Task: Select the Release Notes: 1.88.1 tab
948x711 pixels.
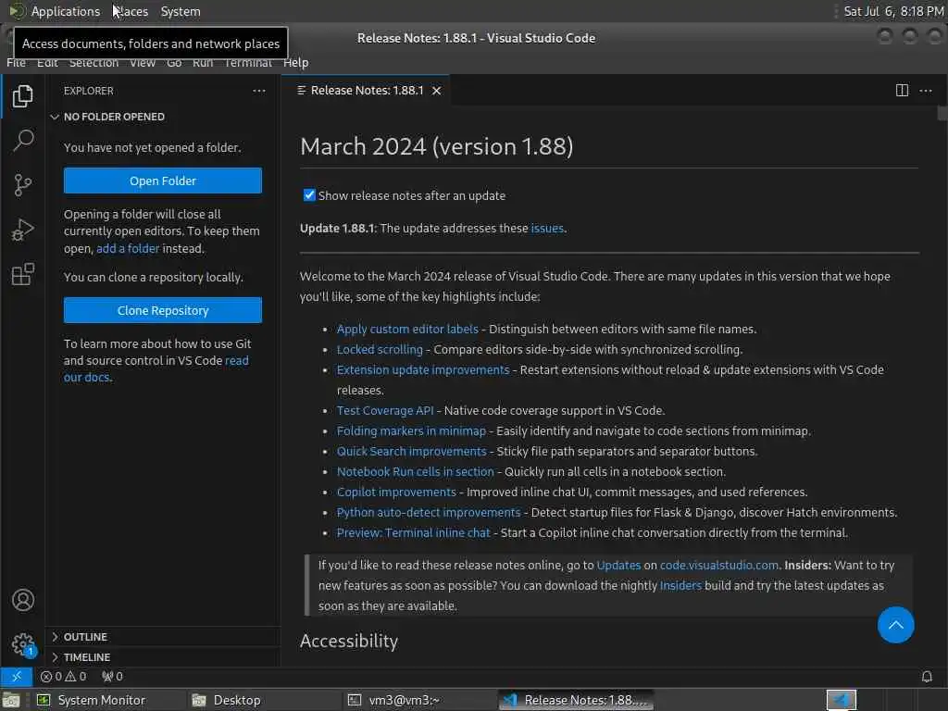Action: 367,91
